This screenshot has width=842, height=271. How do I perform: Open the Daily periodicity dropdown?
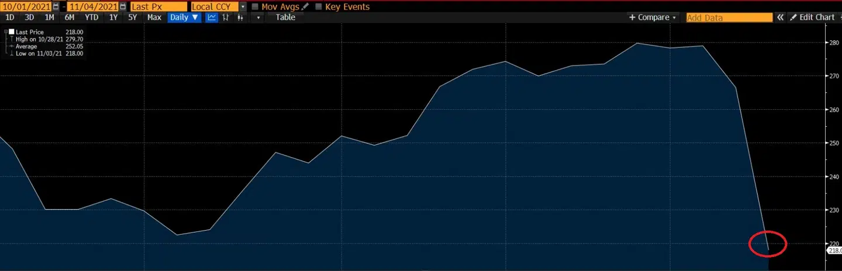[x=184, y=18]
